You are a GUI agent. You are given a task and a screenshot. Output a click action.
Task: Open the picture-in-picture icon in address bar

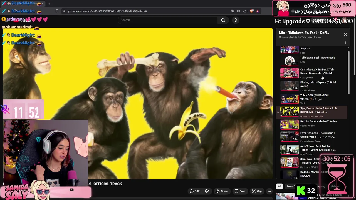pos(238,11)
